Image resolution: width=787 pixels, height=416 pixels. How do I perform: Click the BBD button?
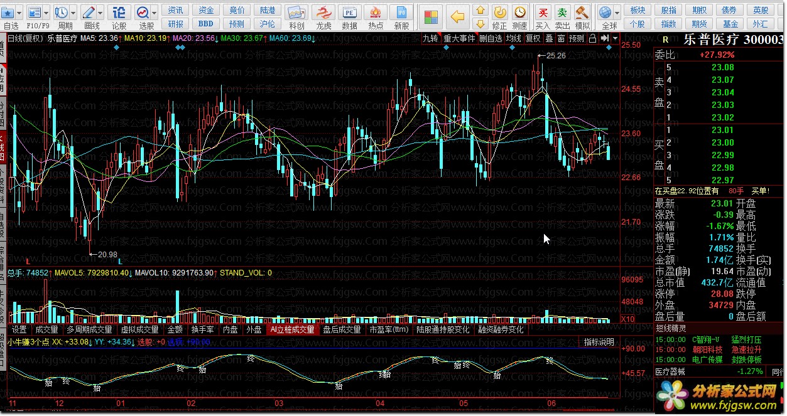pyautogui.click(x=206, y=24)
